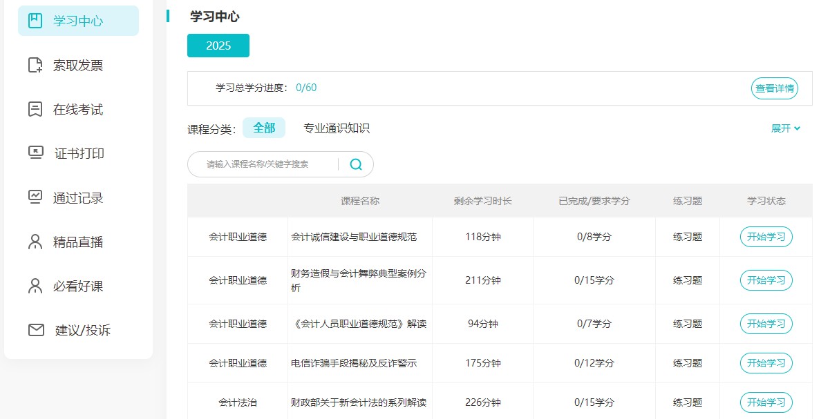Image resolution: width=830 pixels, height=419 pixels.
Task: Filter courses by 全部 category
Action: click(x=264, y=128)
